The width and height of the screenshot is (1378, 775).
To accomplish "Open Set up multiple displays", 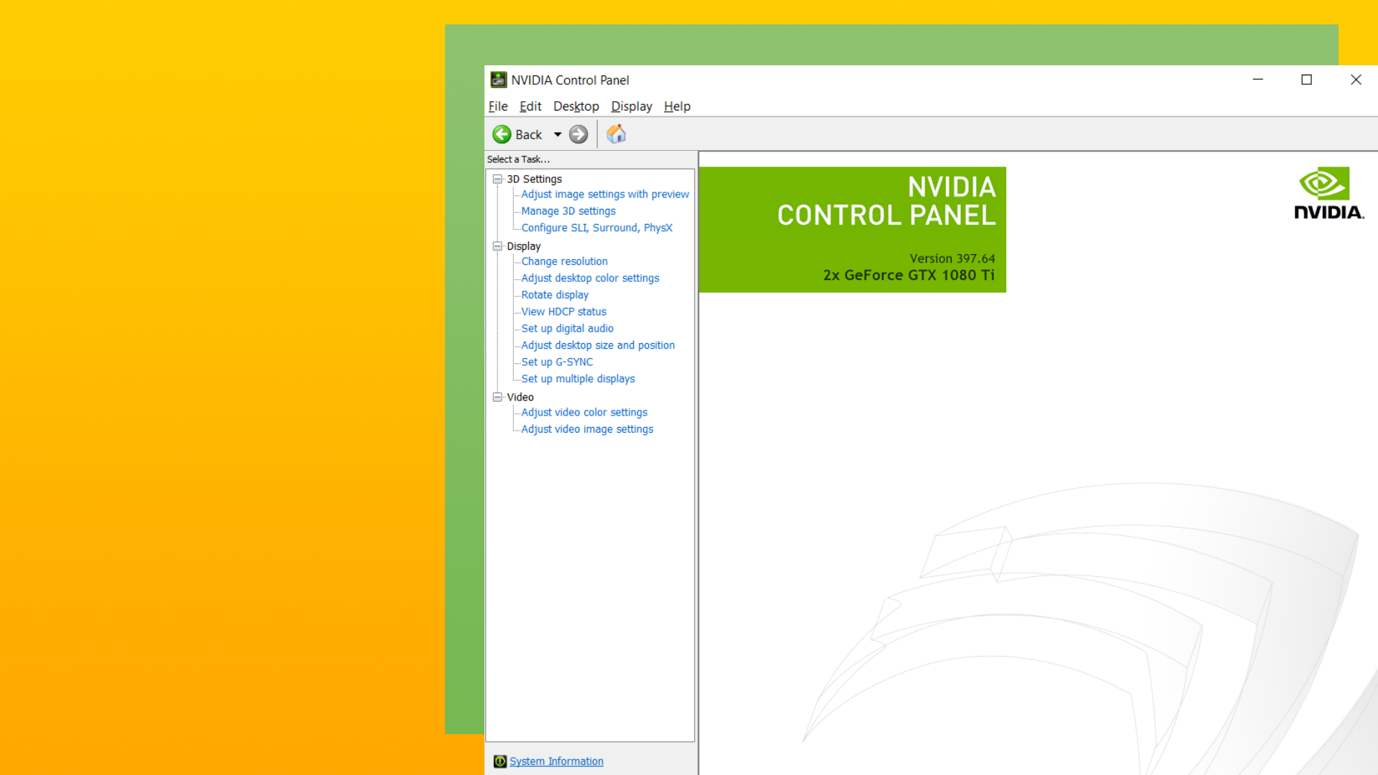I will (x=578, y=379).
